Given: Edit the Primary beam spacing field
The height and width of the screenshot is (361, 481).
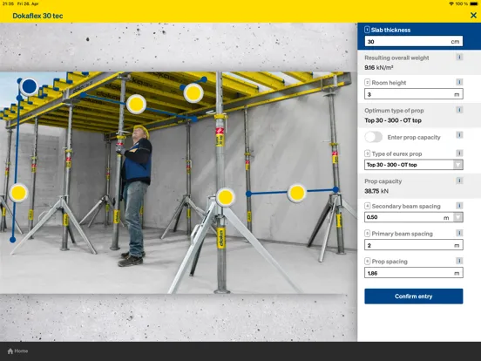Looking at the screenshot, I should pos(414,245).
